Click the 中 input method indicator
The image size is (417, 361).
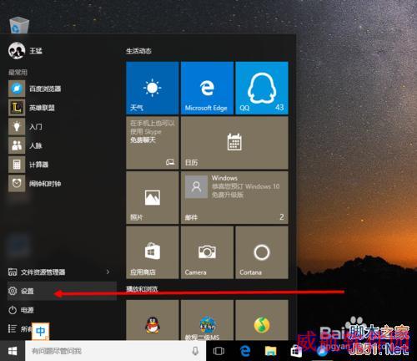tap(41, 331)
